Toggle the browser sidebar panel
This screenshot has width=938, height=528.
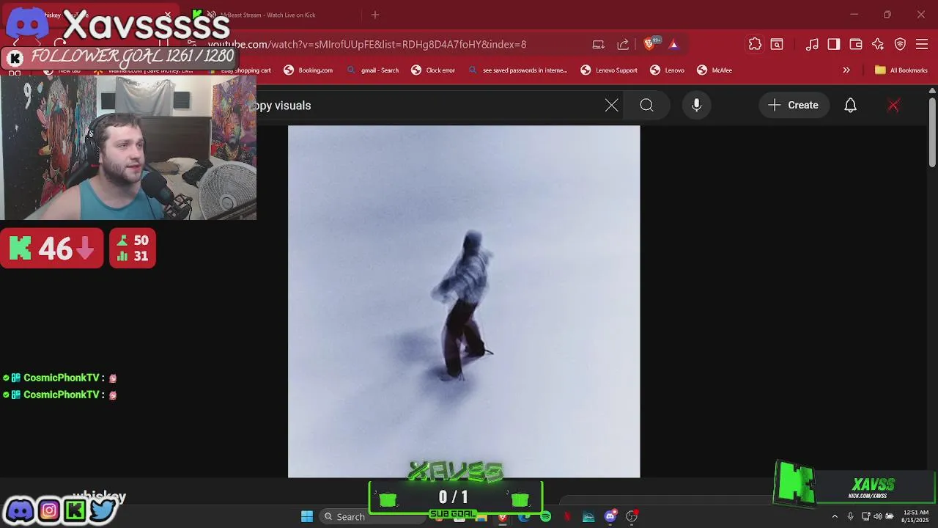[x=834, y=45]
